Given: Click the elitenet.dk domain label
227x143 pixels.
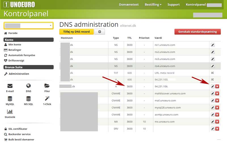Looking at the screenshot, I should (128, 26).
